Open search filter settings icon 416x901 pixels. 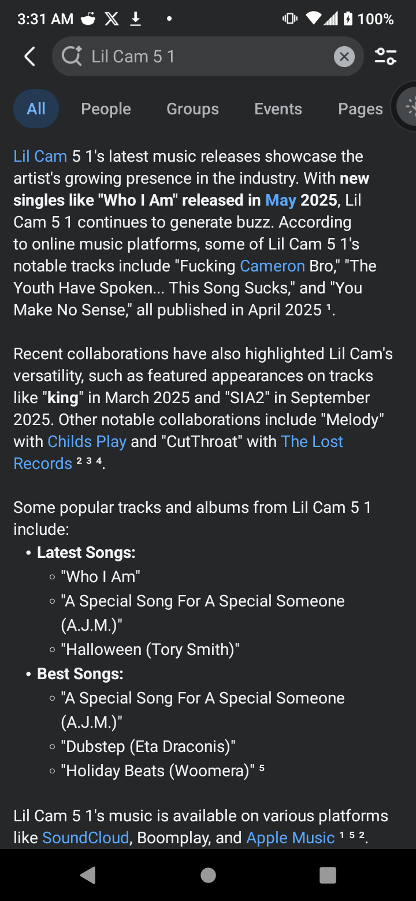[x=385, y=57]
